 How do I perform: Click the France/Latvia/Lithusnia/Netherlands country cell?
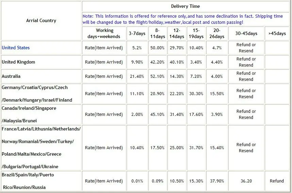41,148
